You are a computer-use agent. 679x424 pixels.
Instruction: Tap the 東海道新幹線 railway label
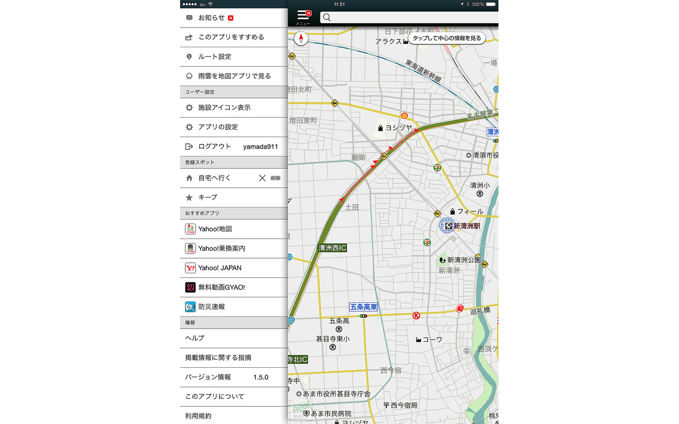[423, 71]
